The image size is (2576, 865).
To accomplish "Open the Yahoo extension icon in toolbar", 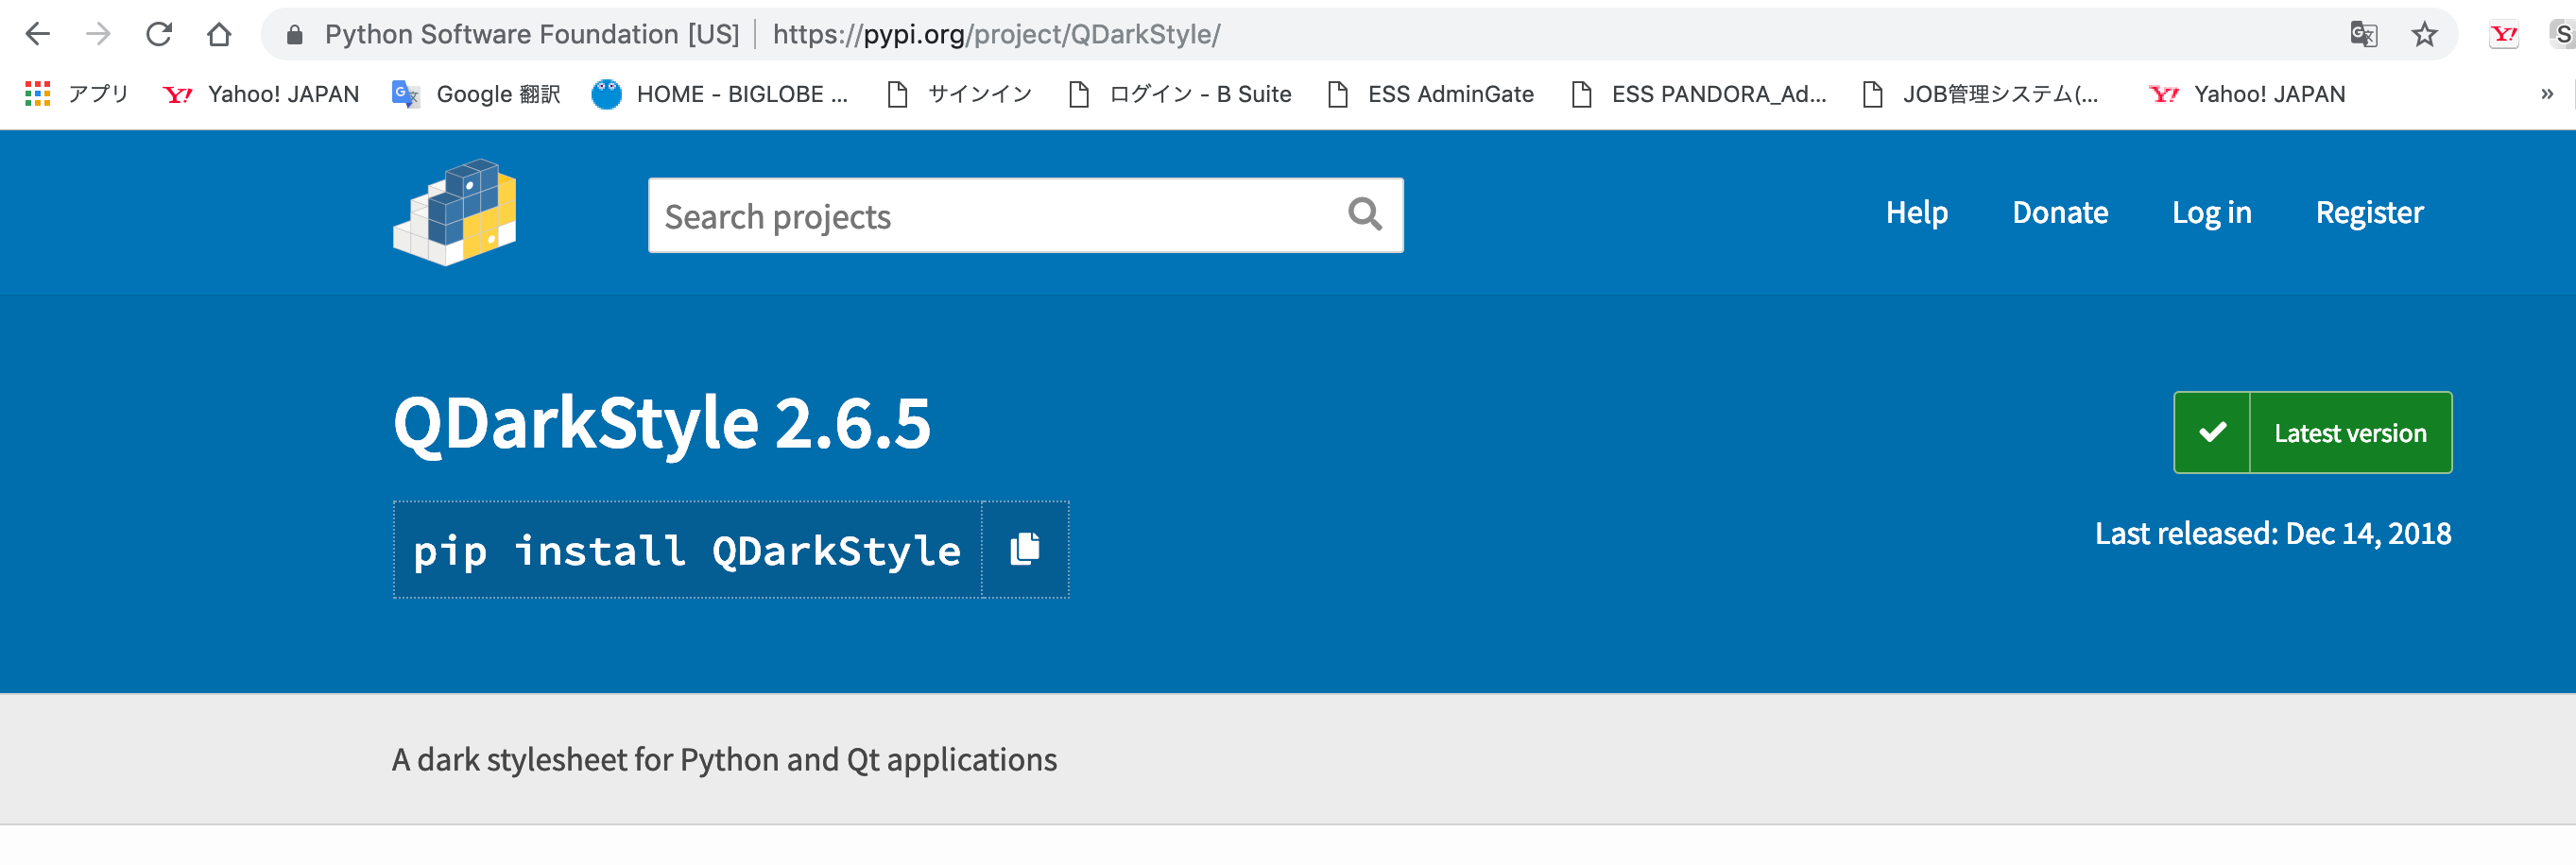I will [x=2503, y=35].
